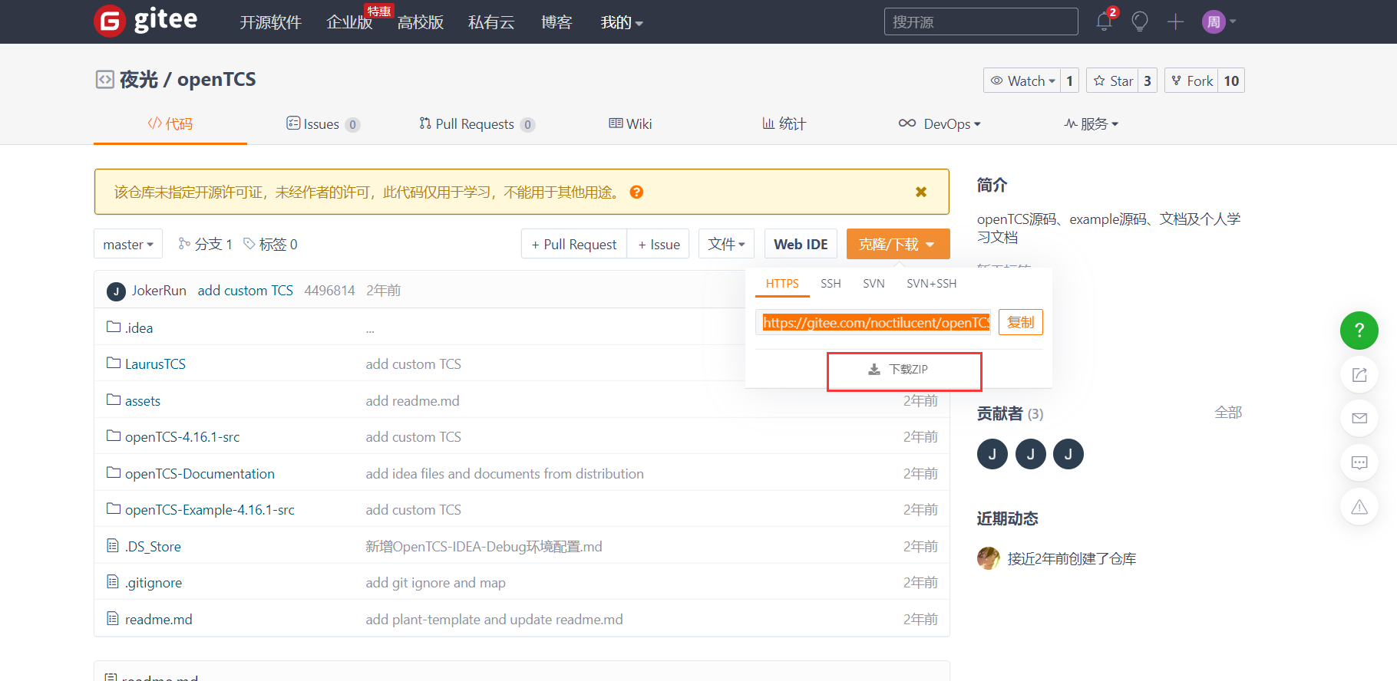This screenshot has height=681, width=1397.
Task: Open Web IDE
Action: [801, 244]
